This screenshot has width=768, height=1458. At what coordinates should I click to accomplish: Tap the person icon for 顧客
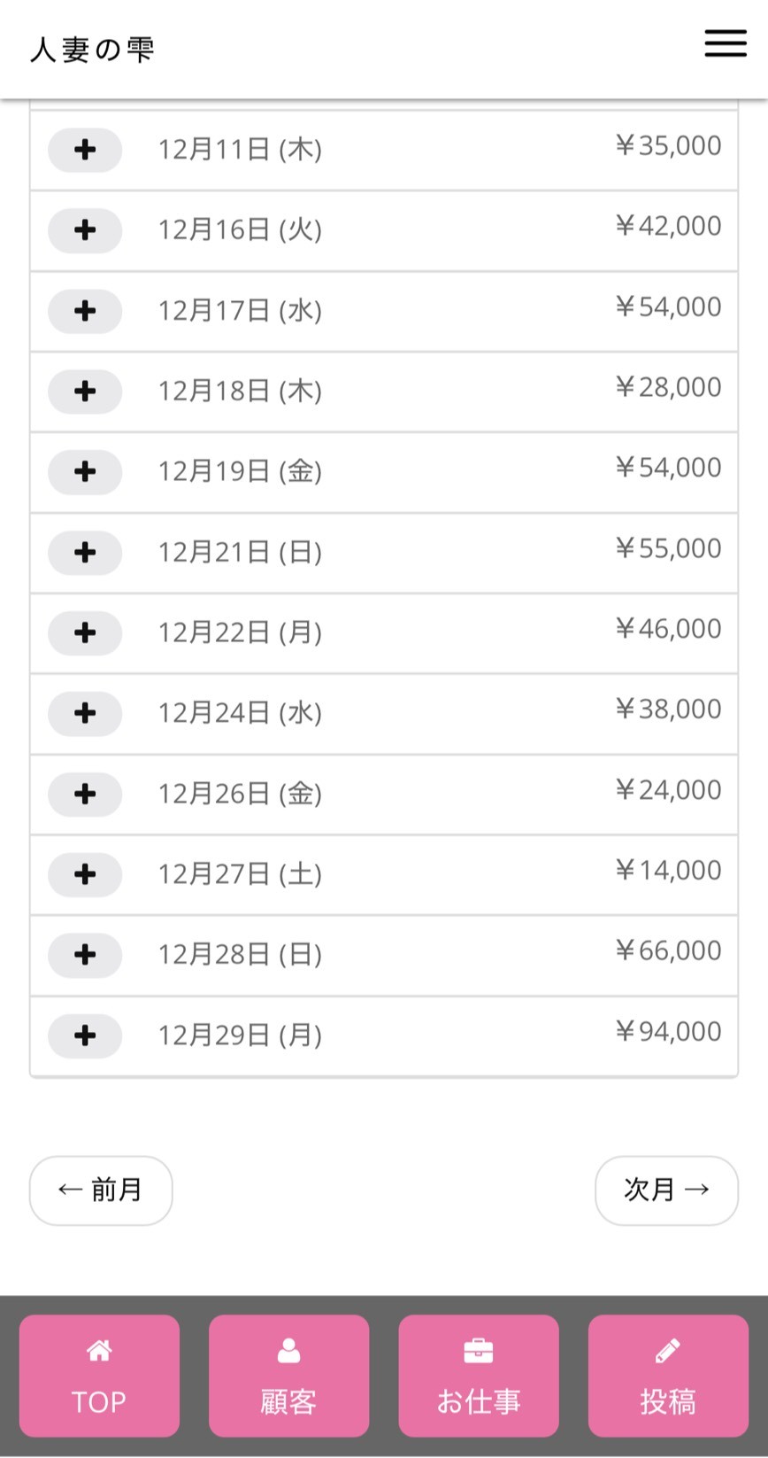[288, 1351]
